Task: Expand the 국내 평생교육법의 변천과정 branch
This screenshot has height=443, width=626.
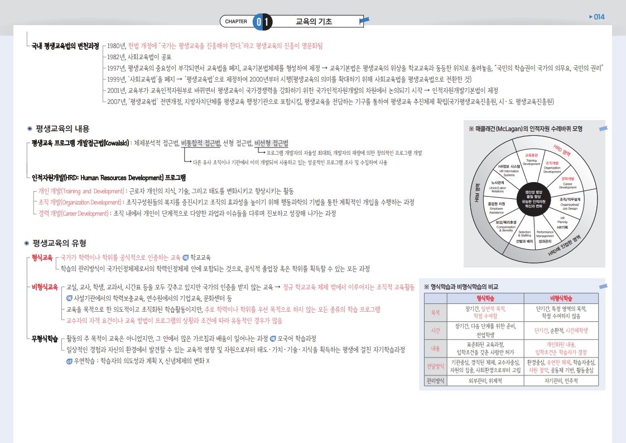Action: click(65, 46)
